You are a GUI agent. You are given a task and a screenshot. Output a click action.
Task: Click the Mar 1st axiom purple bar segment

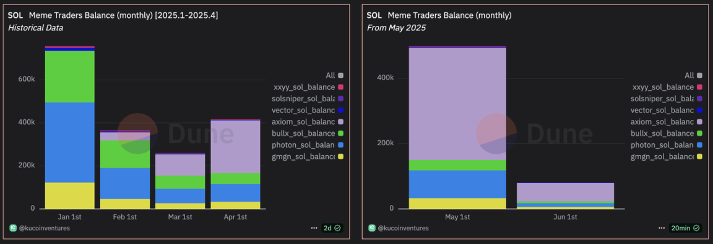pos(180,165)
